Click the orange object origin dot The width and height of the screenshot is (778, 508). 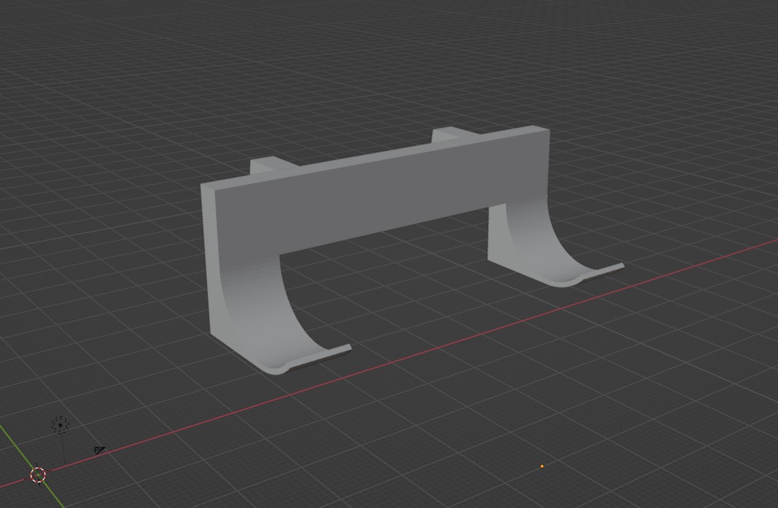[x=542, y=466]
